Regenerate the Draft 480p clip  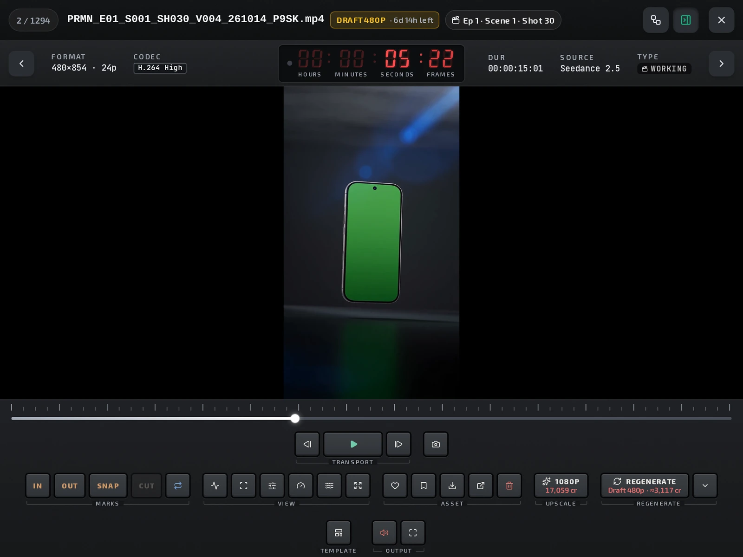coord(645,486)
